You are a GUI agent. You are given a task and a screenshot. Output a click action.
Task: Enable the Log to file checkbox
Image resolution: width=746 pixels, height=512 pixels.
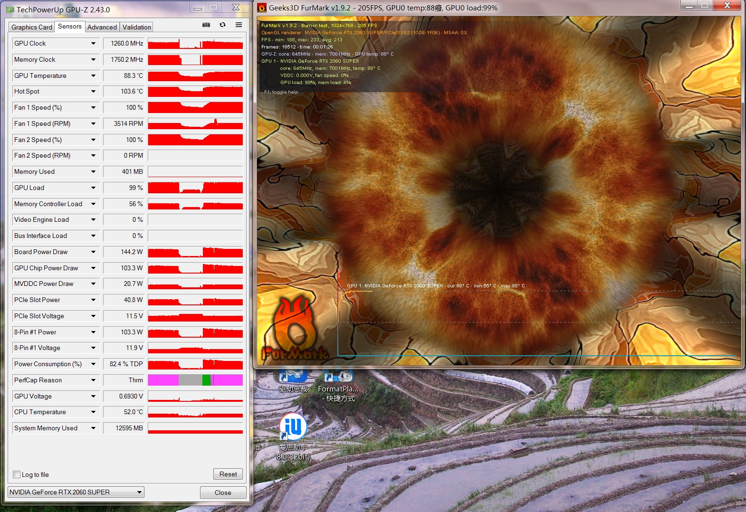(17, 474)
